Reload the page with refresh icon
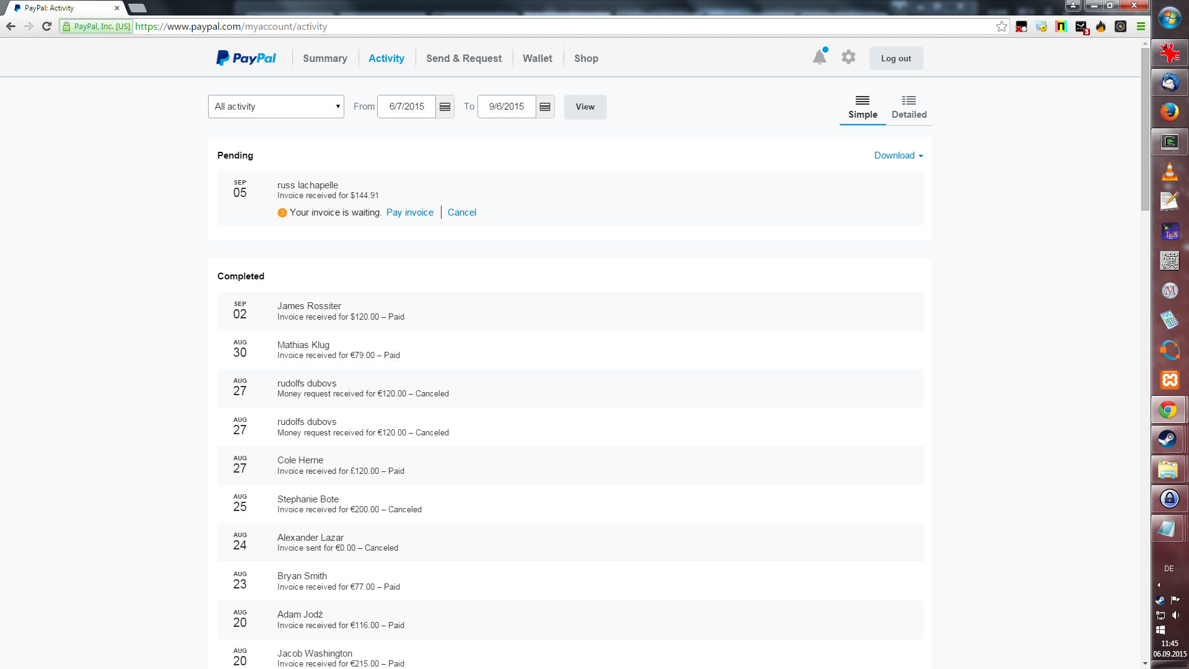 coord(46,26)
